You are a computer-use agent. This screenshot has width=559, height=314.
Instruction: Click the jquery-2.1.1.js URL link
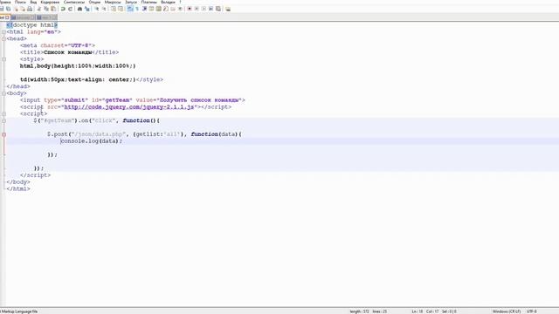(x=128, y=106)
